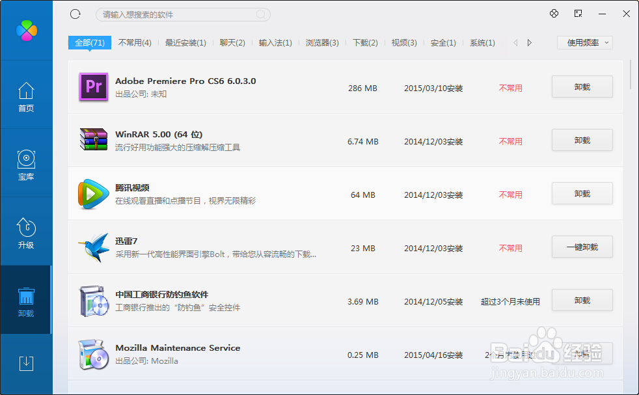Show the previous category tabs with the left arrow
Screen dimensions: 639x395
tap(515, 42)
